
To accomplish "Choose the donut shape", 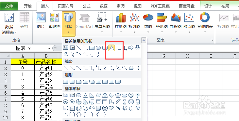I will [79, 108].
